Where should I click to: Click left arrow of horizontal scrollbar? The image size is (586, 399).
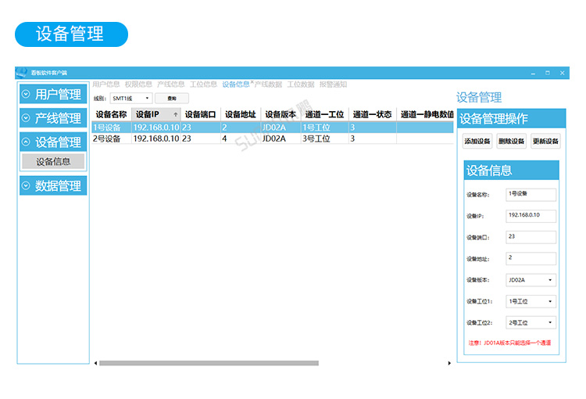(95, 363)
